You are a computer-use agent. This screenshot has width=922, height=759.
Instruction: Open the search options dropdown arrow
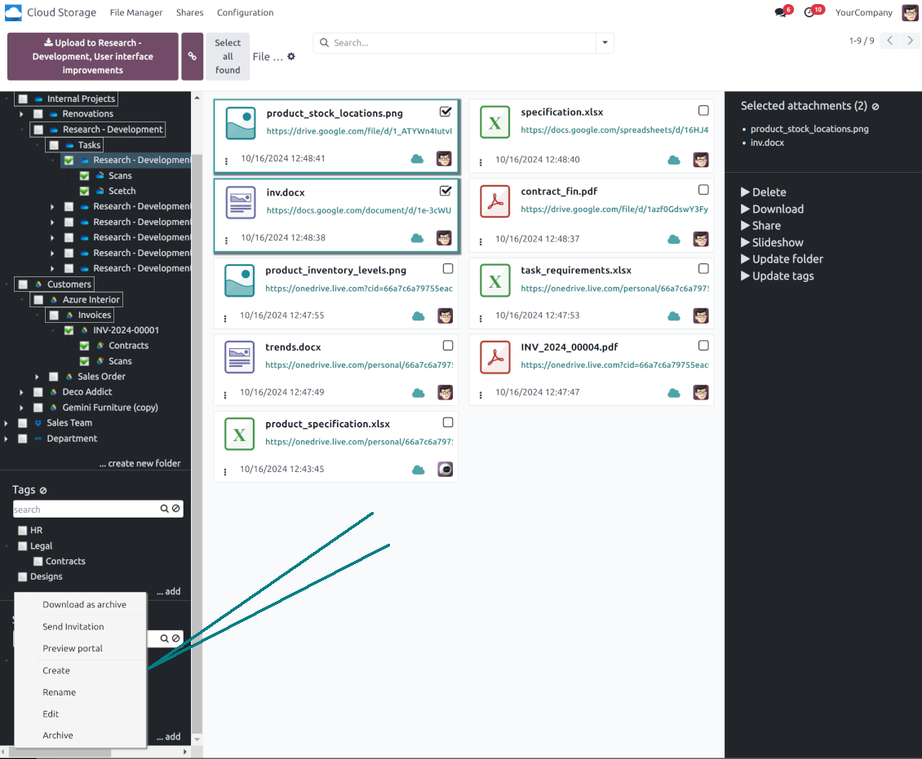(605, 42)
